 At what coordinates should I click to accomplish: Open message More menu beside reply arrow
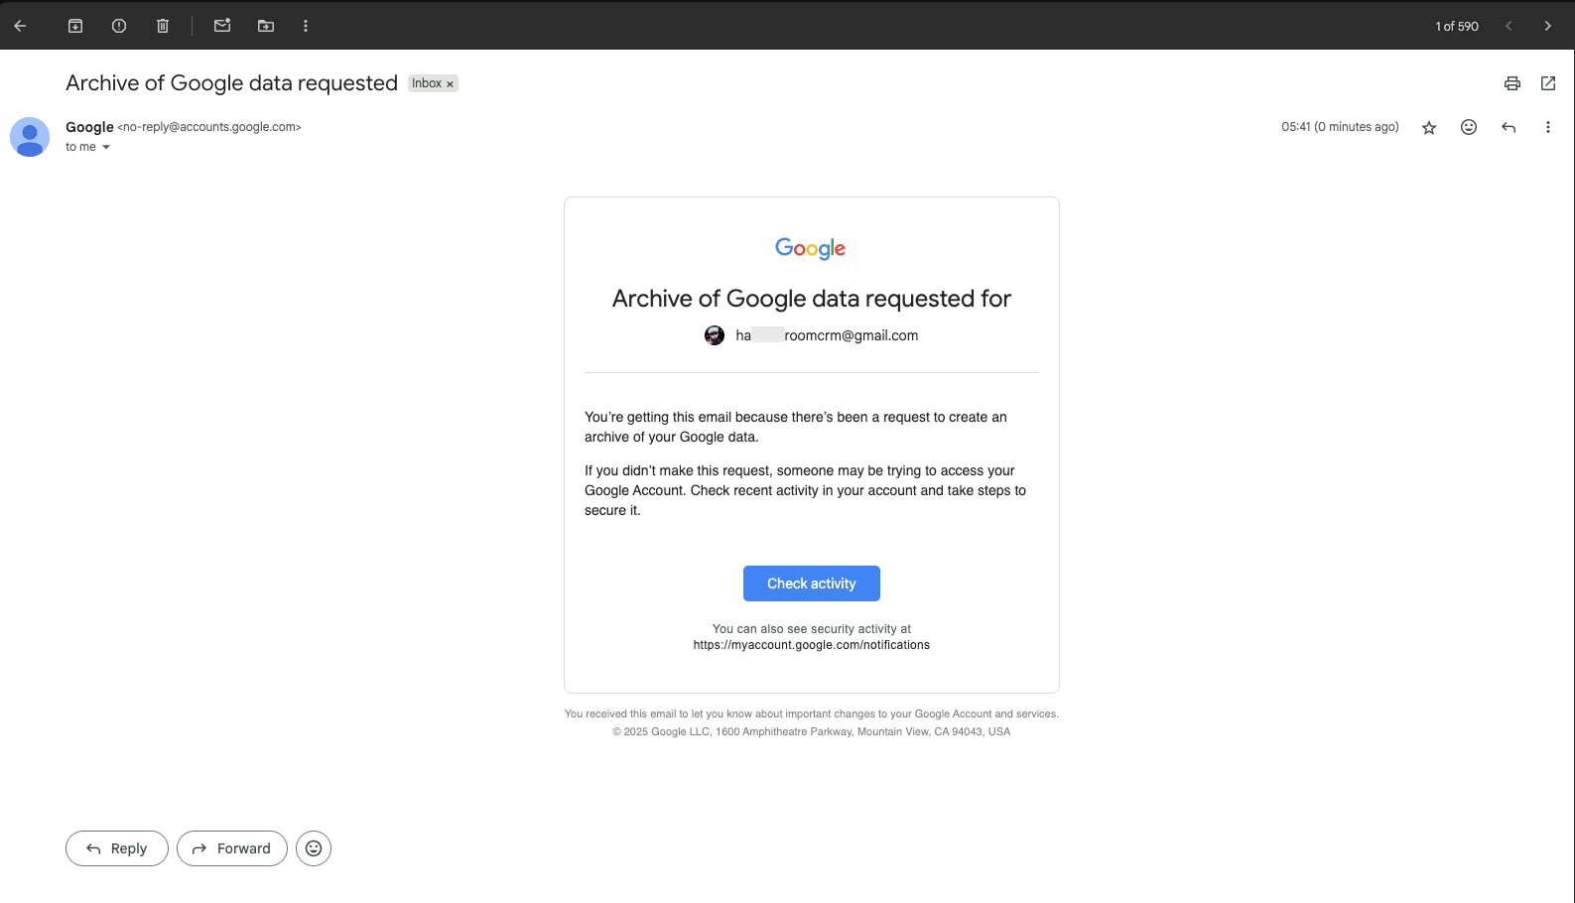pos(1547,127)
